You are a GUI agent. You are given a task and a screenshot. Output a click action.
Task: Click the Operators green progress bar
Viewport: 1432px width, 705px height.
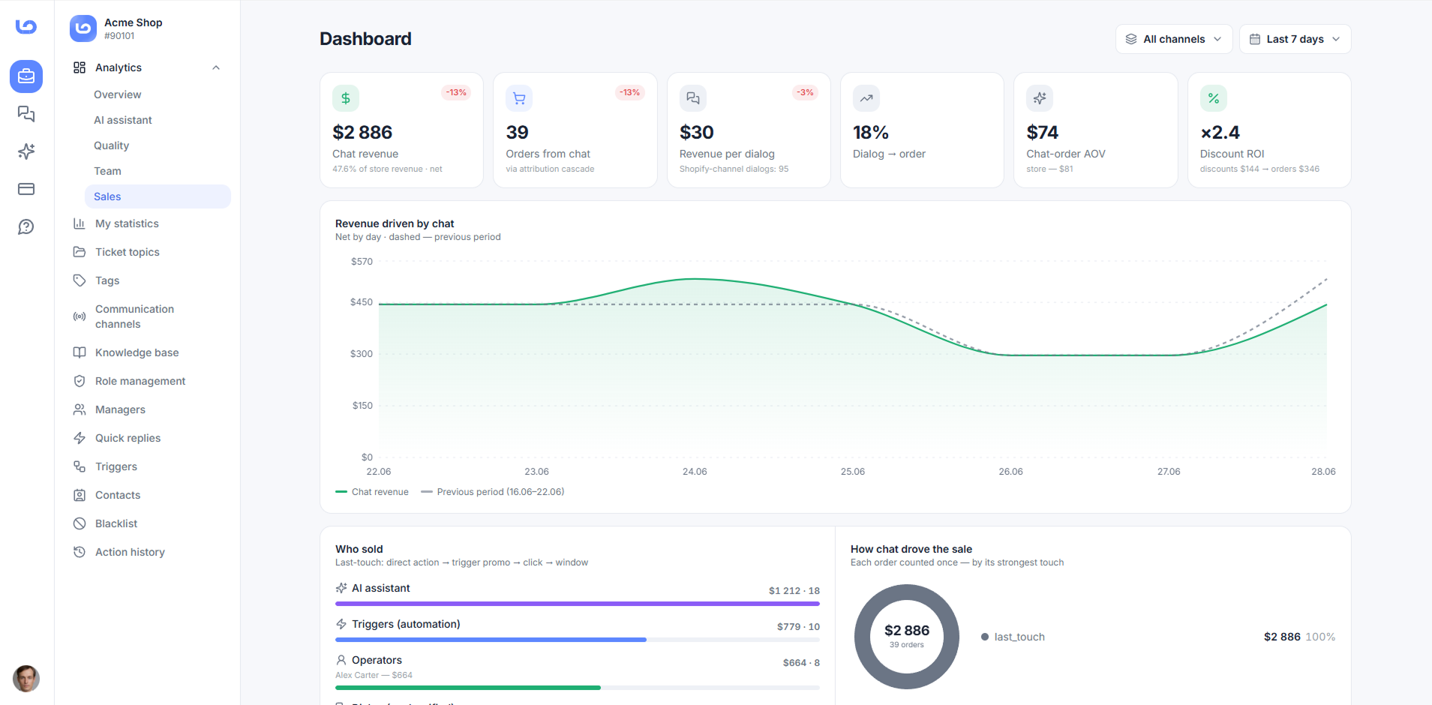pos(468,688)
